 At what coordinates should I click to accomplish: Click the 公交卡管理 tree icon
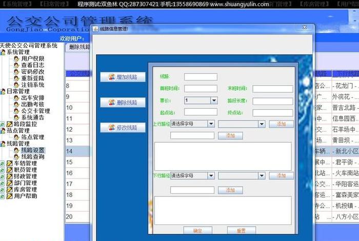(x=16, y=111)
